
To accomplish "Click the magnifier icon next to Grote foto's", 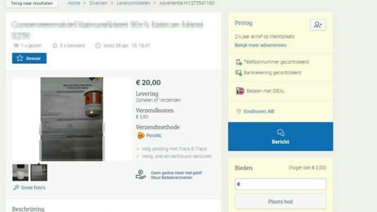I will [16, 188].
